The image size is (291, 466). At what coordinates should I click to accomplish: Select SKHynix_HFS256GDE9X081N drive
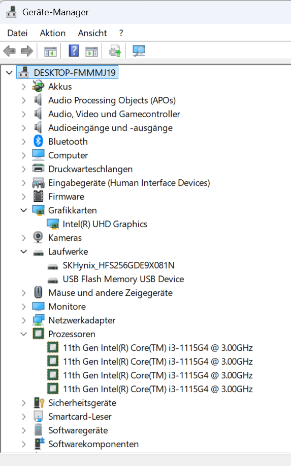(118, 265)
